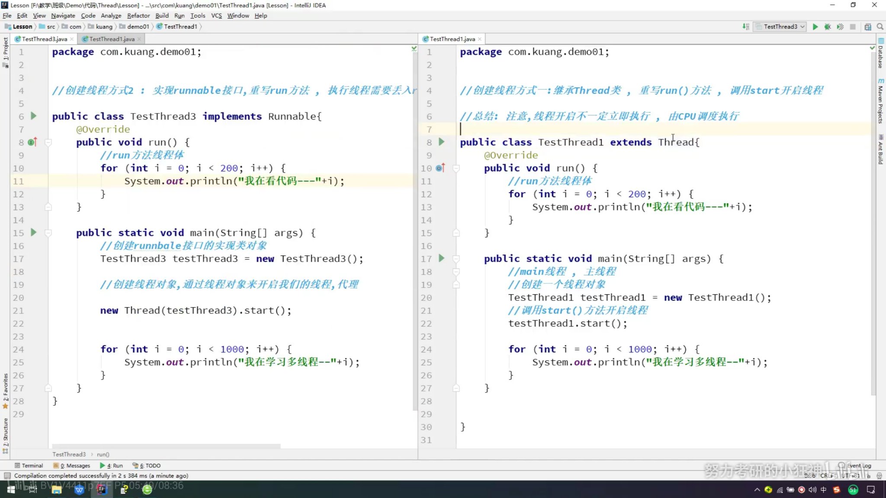Image resolution: width=886 pixels, height=498 pixels.
Task: Open the Refactor menu
Action: click(138, 16)
